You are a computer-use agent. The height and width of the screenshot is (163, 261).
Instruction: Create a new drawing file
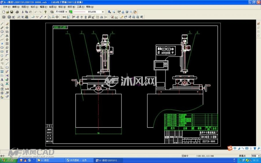[4, 12]
